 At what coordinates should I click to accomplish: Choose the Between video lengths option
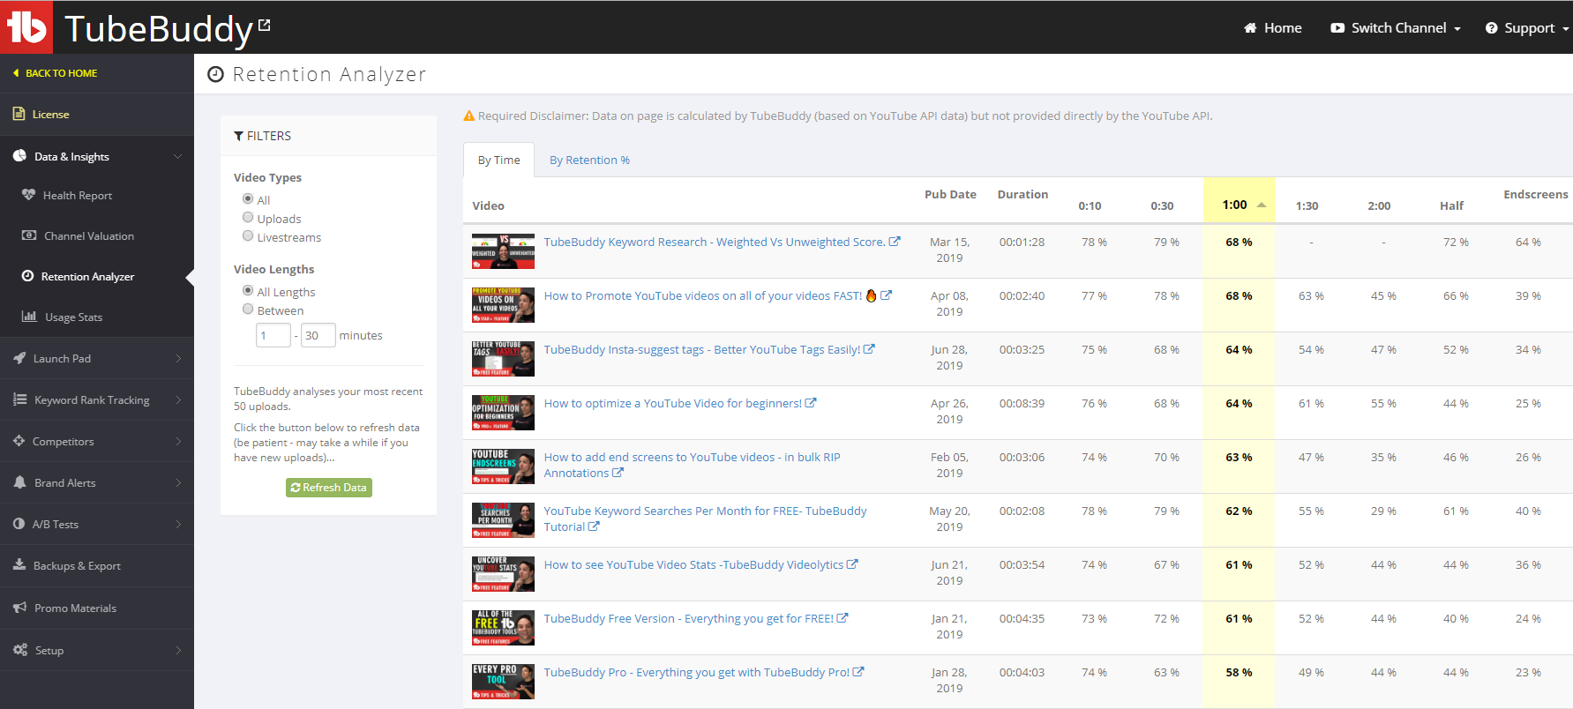(x=248, y=310)
